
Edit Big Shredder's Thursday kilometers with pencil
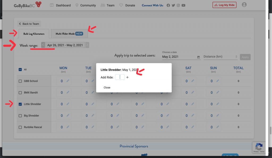point(143,115)
